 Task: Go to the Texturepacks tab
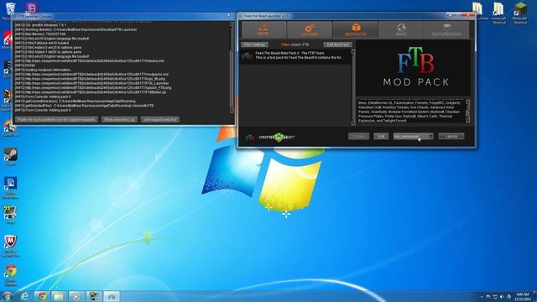(446, 30)
